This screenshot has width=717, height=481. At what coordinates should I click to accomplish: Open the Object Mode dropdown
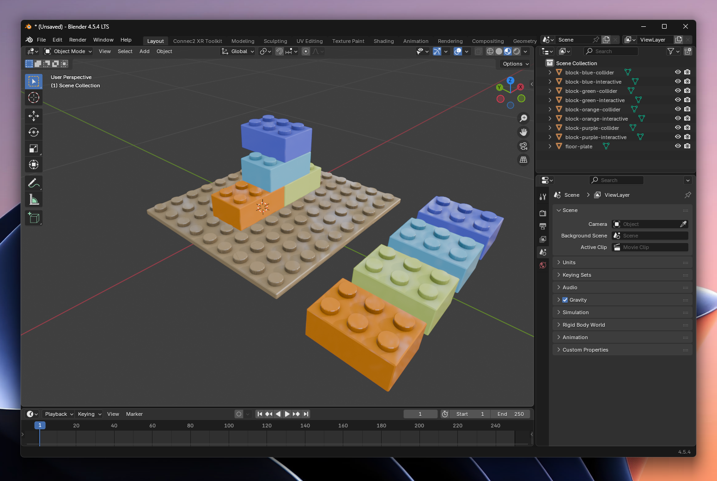point(68,51)
